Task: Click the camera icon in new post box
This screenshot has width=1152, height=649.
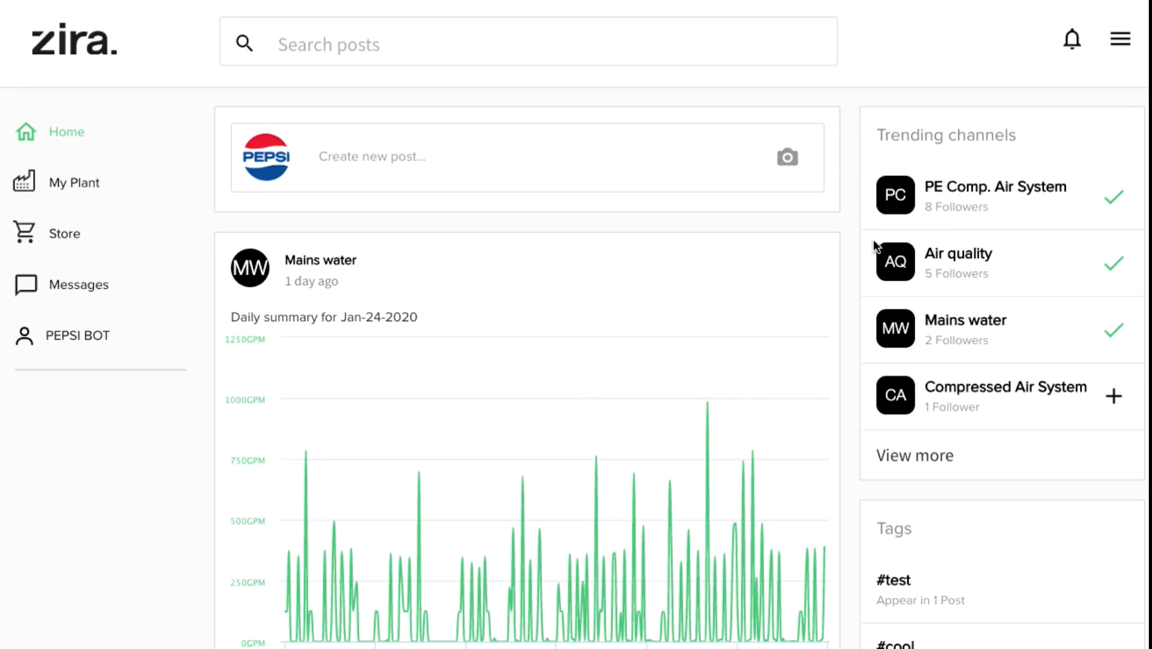Action: click(x=787, y=157)
